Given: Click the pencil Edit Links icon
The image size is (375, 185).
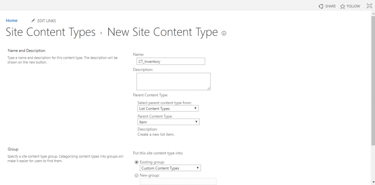Looking at the screenshot, I should [x=33, y=21].
